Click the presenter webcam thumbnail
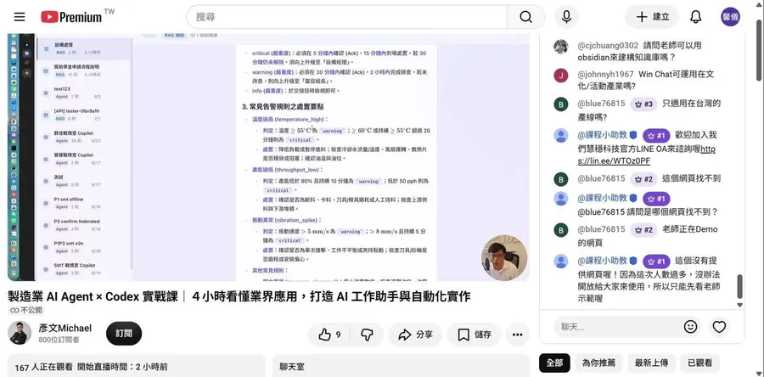Viewport: 764px width, 377px height. pos(503,258)
